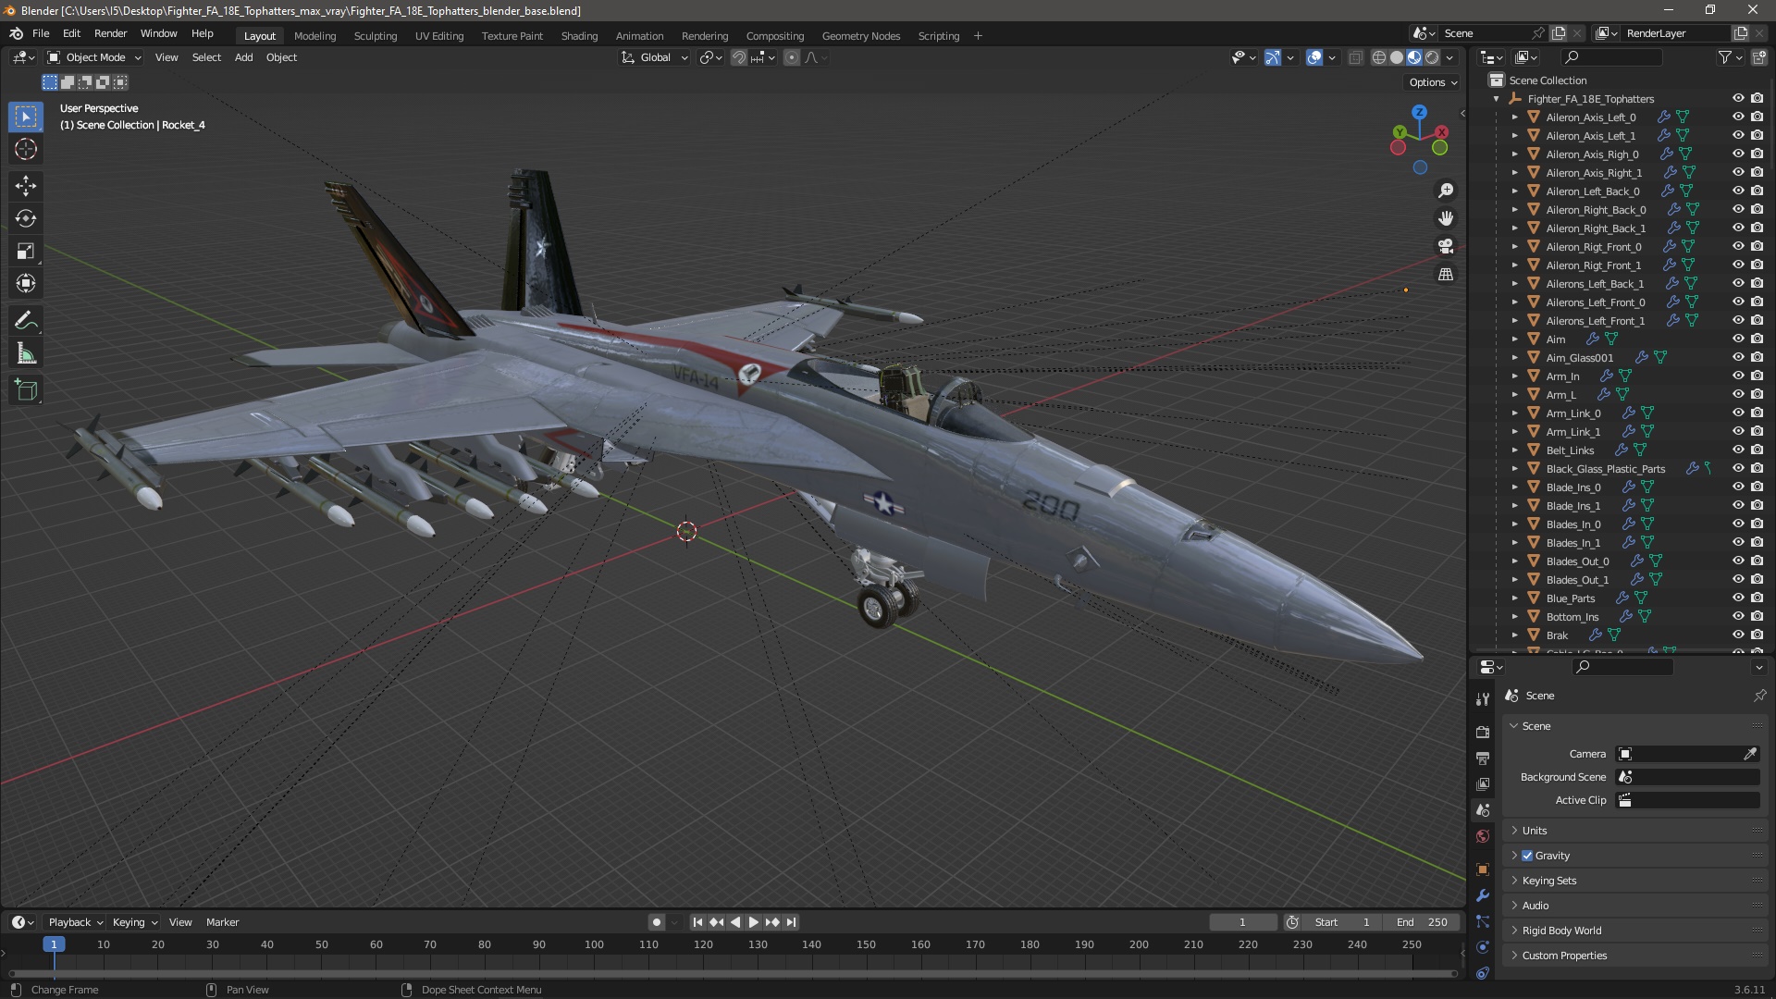Open the Render properties tab
The height and width of the screenshot is (999, 1776).
(1483, 732)
